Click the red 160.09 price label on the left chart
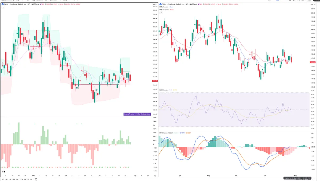 pyautogui.click(x=155, y=81)
